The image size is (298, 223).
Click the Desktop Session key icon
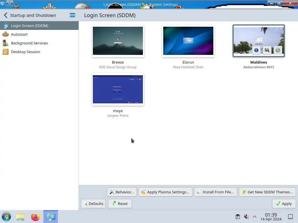pos(6,52)
